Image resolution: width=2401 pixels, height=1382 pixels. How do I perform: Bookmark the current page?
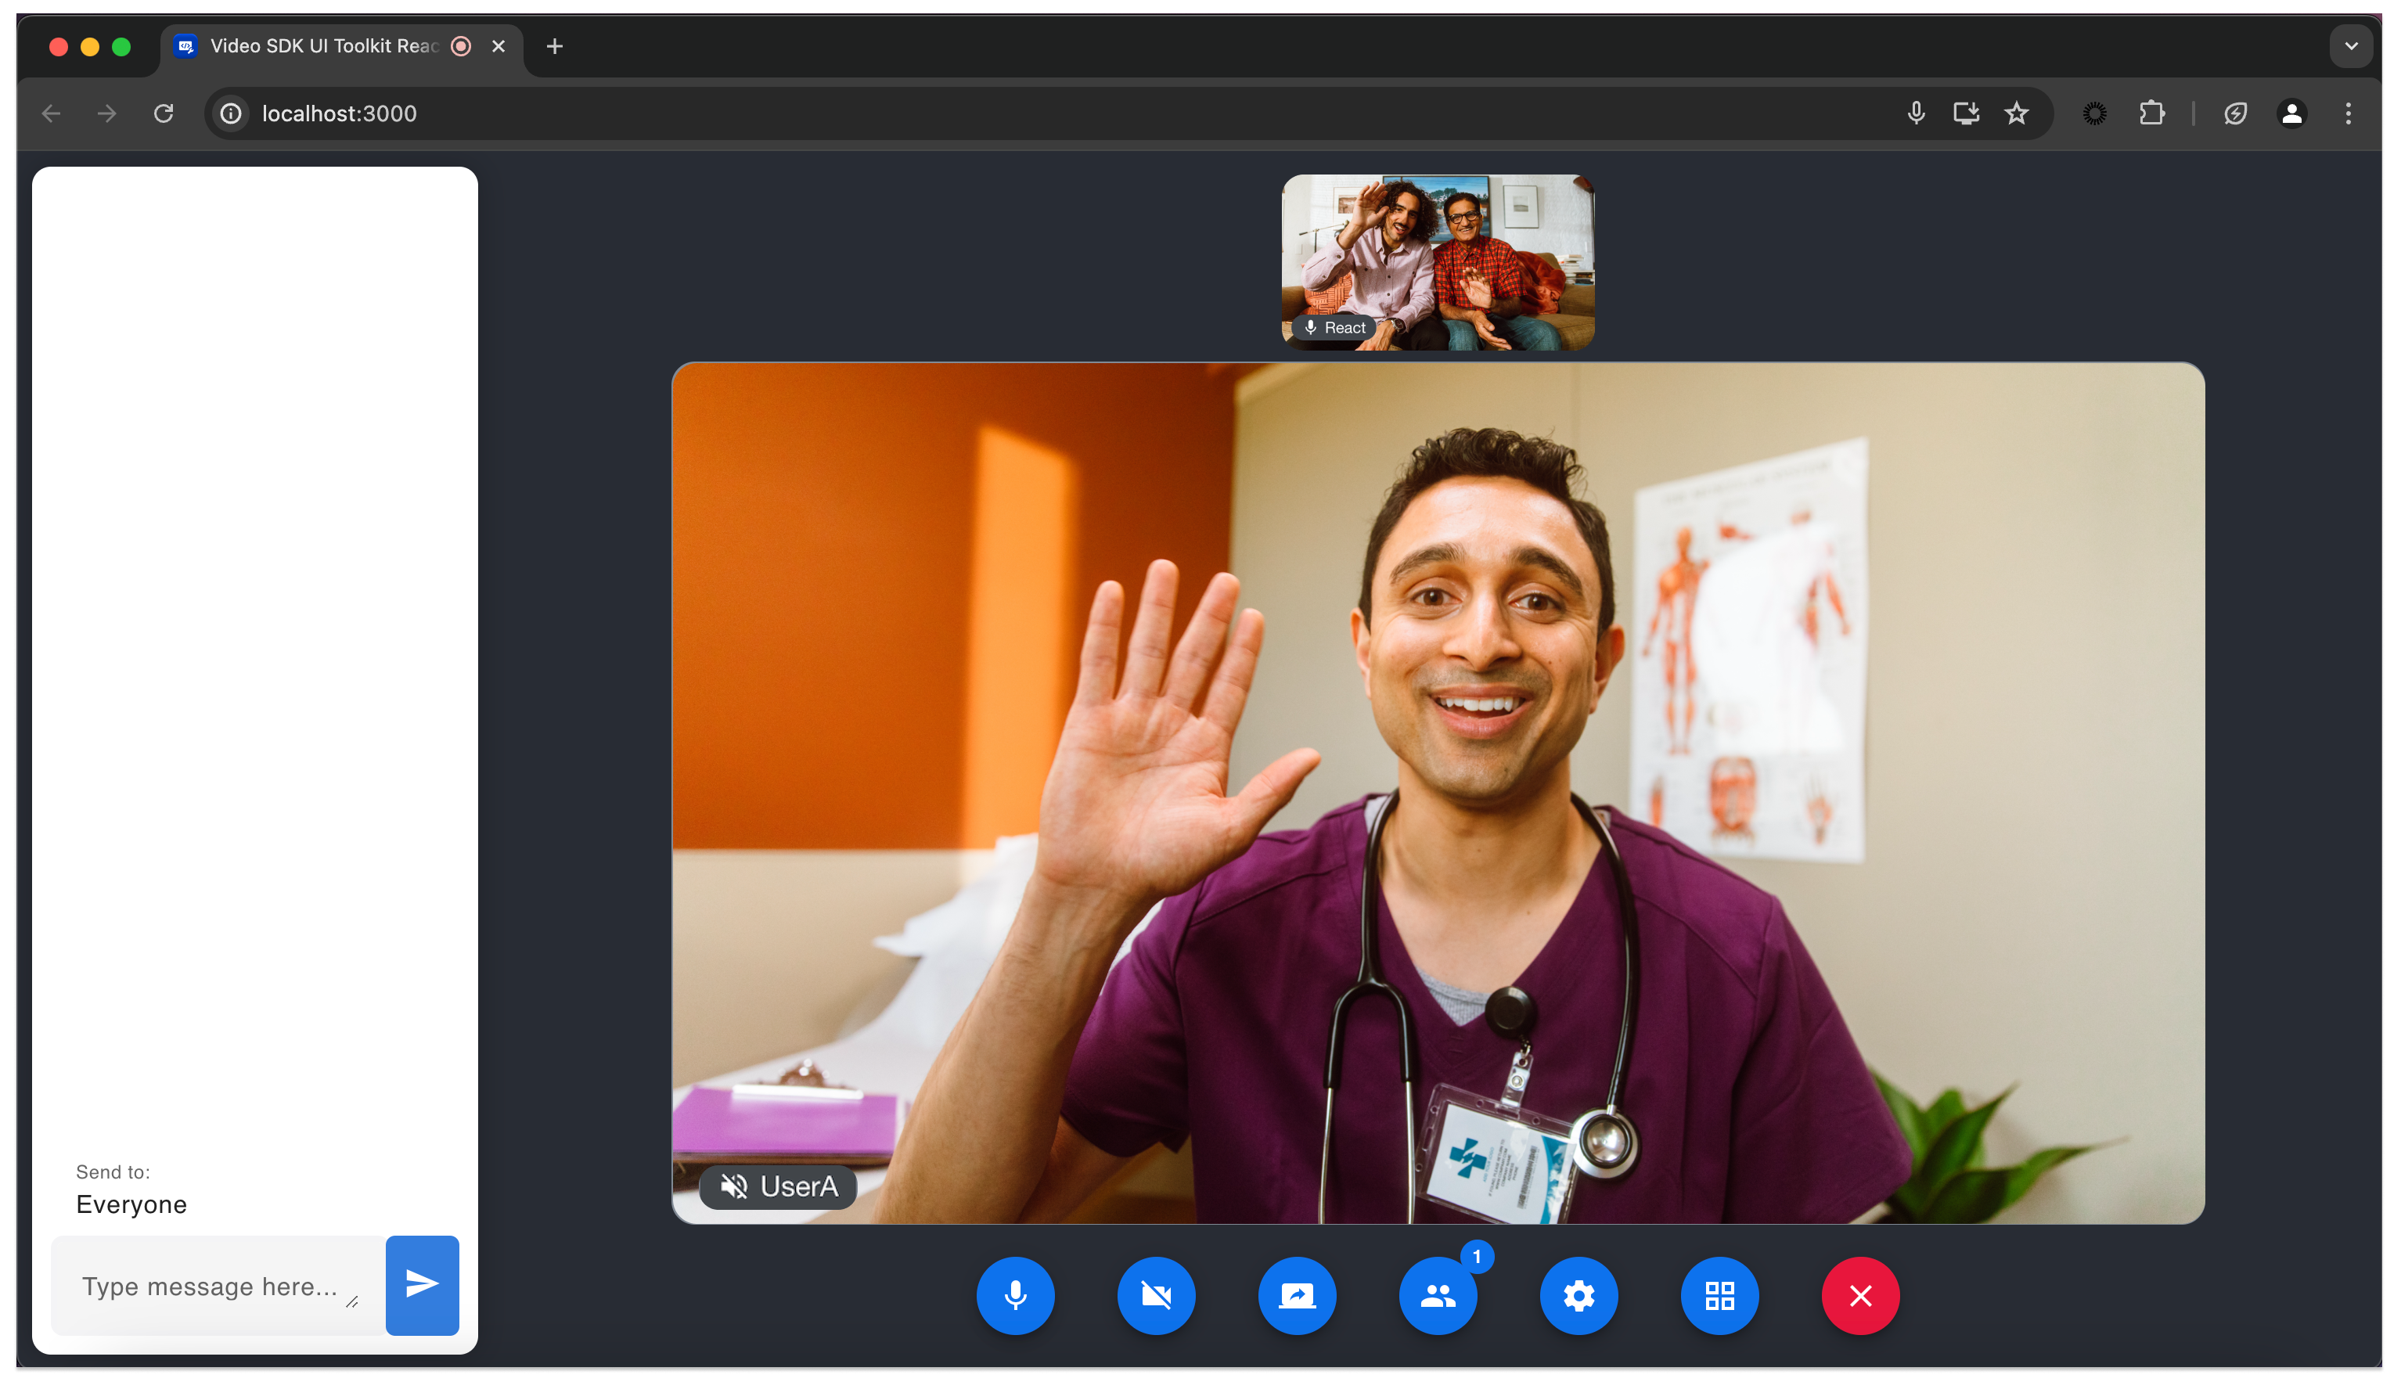point(2018,113)
